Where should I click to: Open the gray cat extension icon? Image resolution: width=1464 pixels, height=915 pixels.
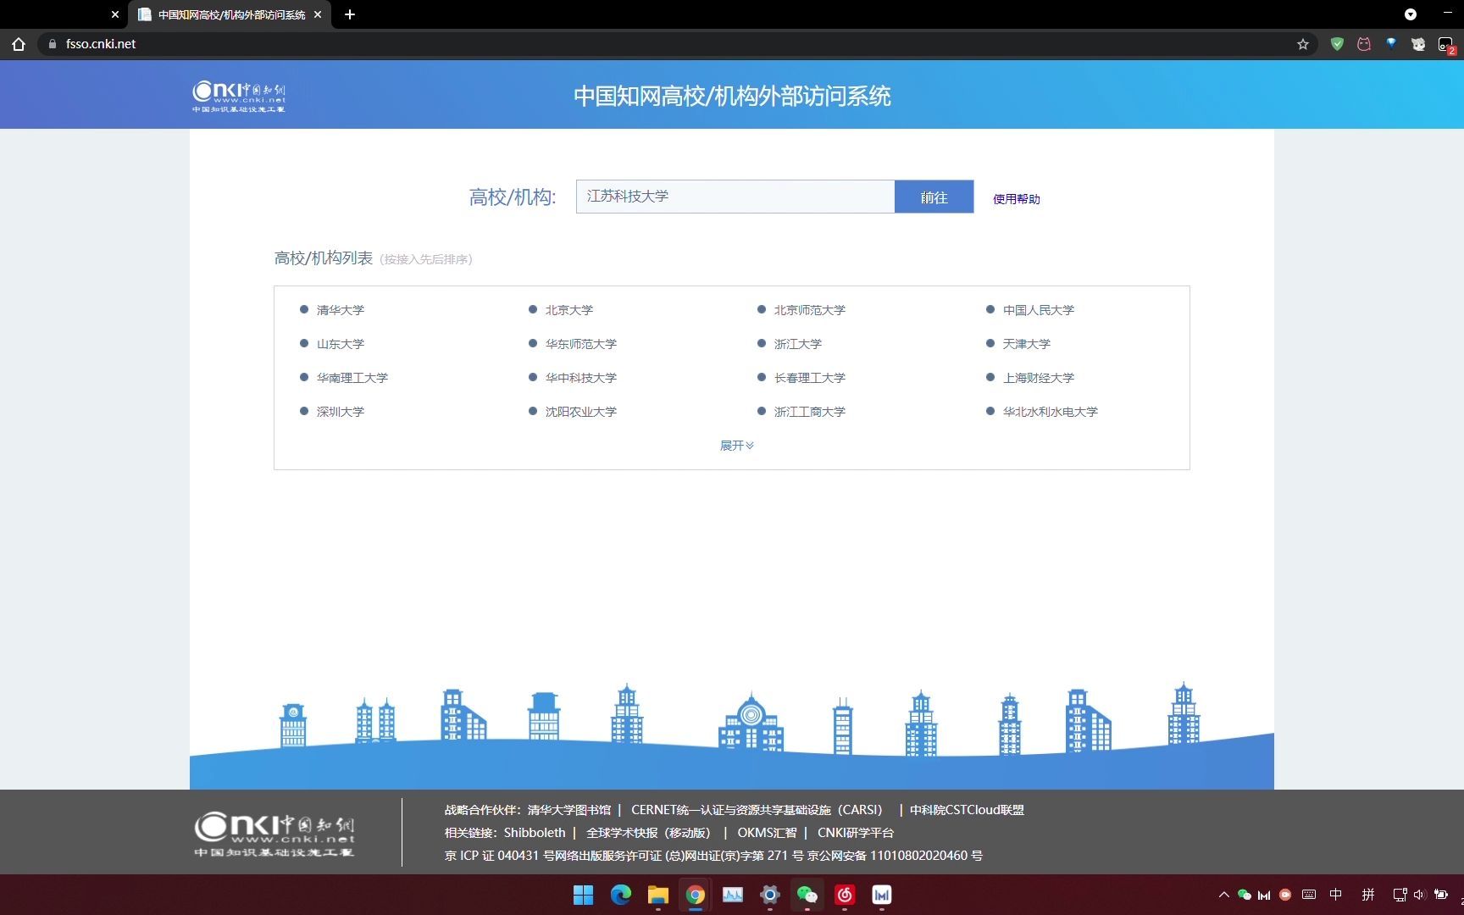click(1418, 44)
